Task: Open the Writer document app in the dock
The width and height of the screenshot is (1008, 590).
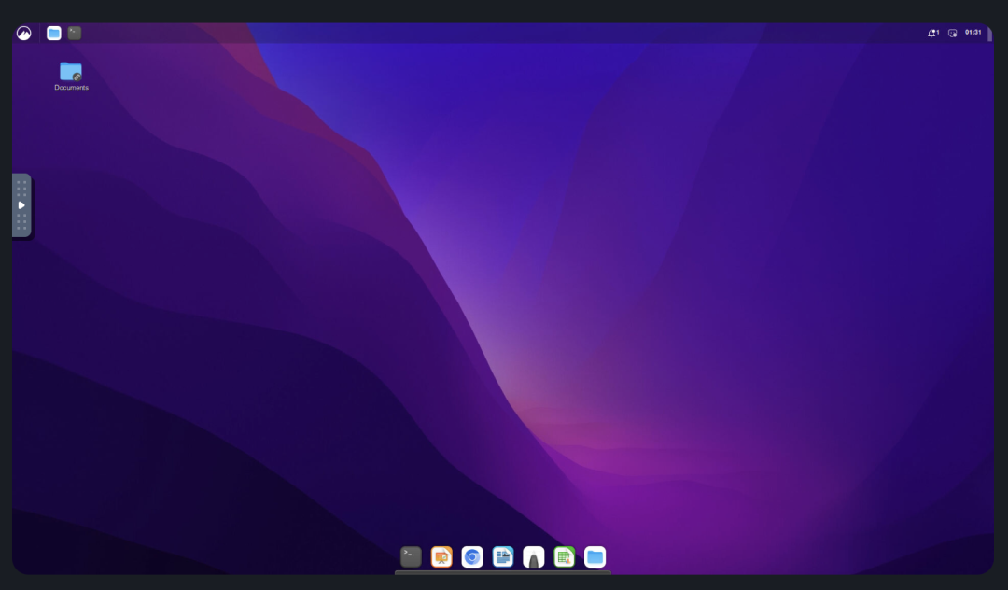Action: pyautogui.click(x=503, y=557)
